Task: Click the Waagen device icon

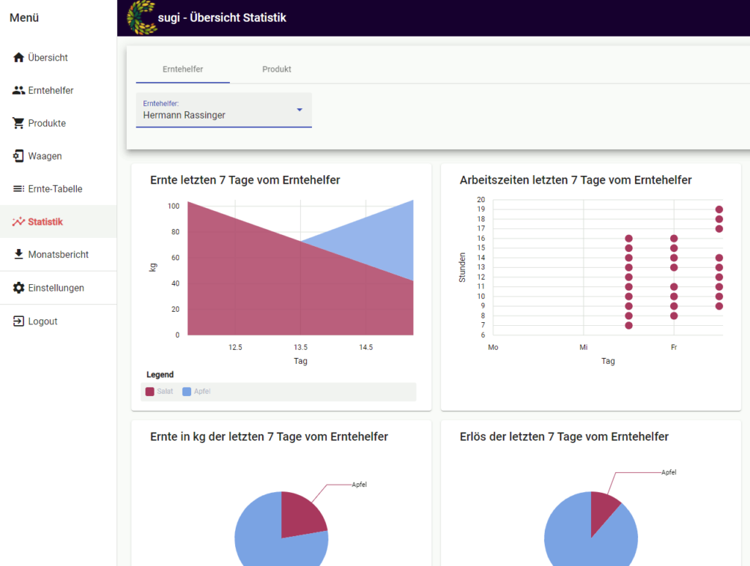Action: coord(19,156)
